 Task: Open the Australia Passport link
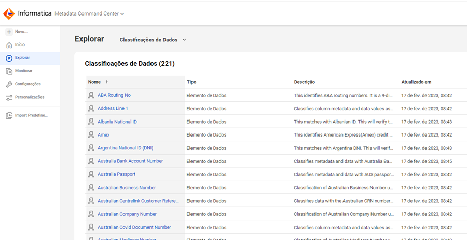point(116,174)
